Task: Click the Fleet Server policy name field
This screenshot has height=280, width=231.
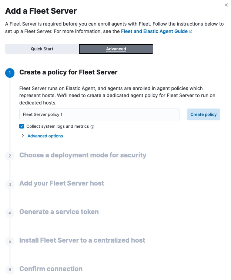Action: click(99, 114)
